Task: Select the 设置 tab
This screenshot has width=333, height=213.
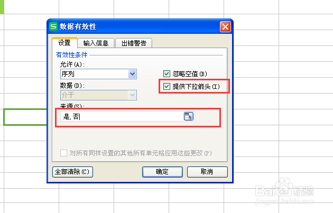Action: tap(64, 43)
